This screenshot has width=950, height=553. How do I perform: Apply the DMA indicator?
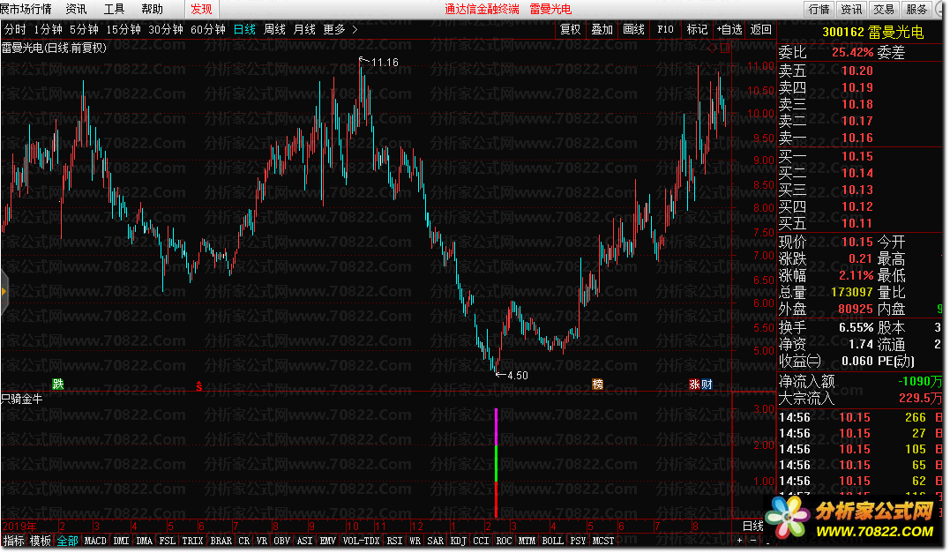[x=144, y=541]
